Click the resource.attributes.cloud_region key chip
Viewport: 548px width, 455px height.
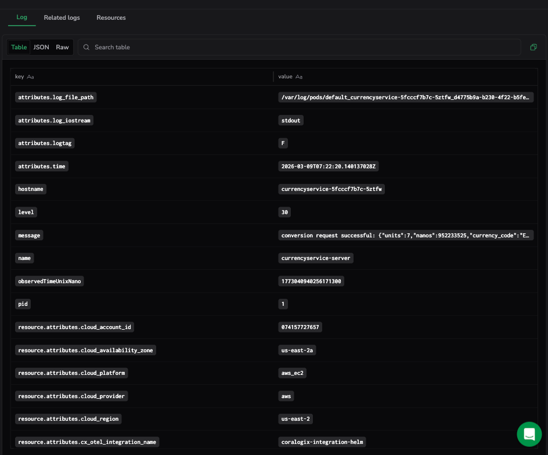[x=69, y=419]
